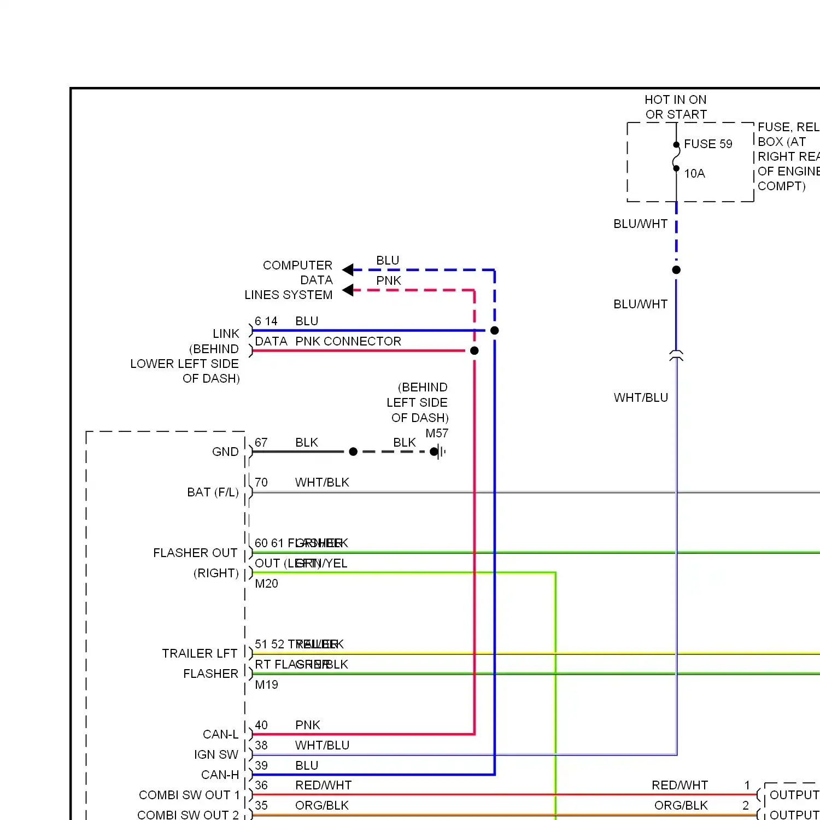The width and height of the screenshot is (820, 820).
Task: Click pin number 40
Action: pyautogui.click(x=261, y=725)
